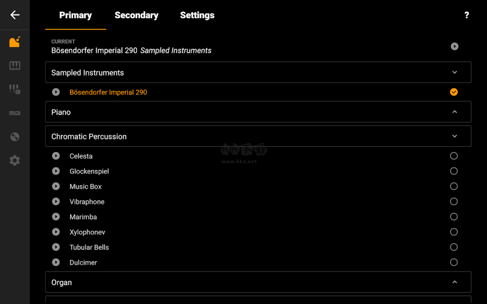
Task: Preview the Celesta instrument sound
Action: click(x=56, y=156)
